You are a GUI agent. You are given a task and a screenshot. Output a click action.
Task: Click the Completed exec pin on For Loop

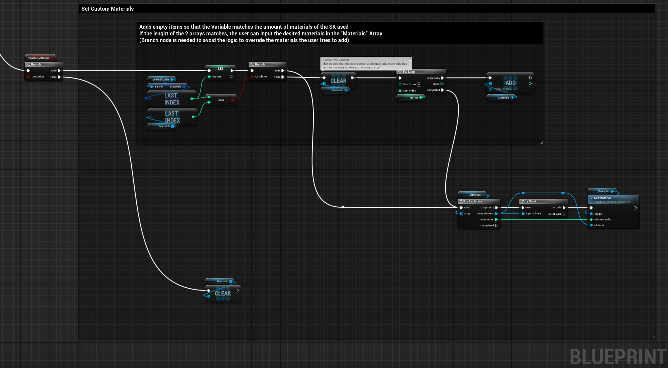click(442, 90)
